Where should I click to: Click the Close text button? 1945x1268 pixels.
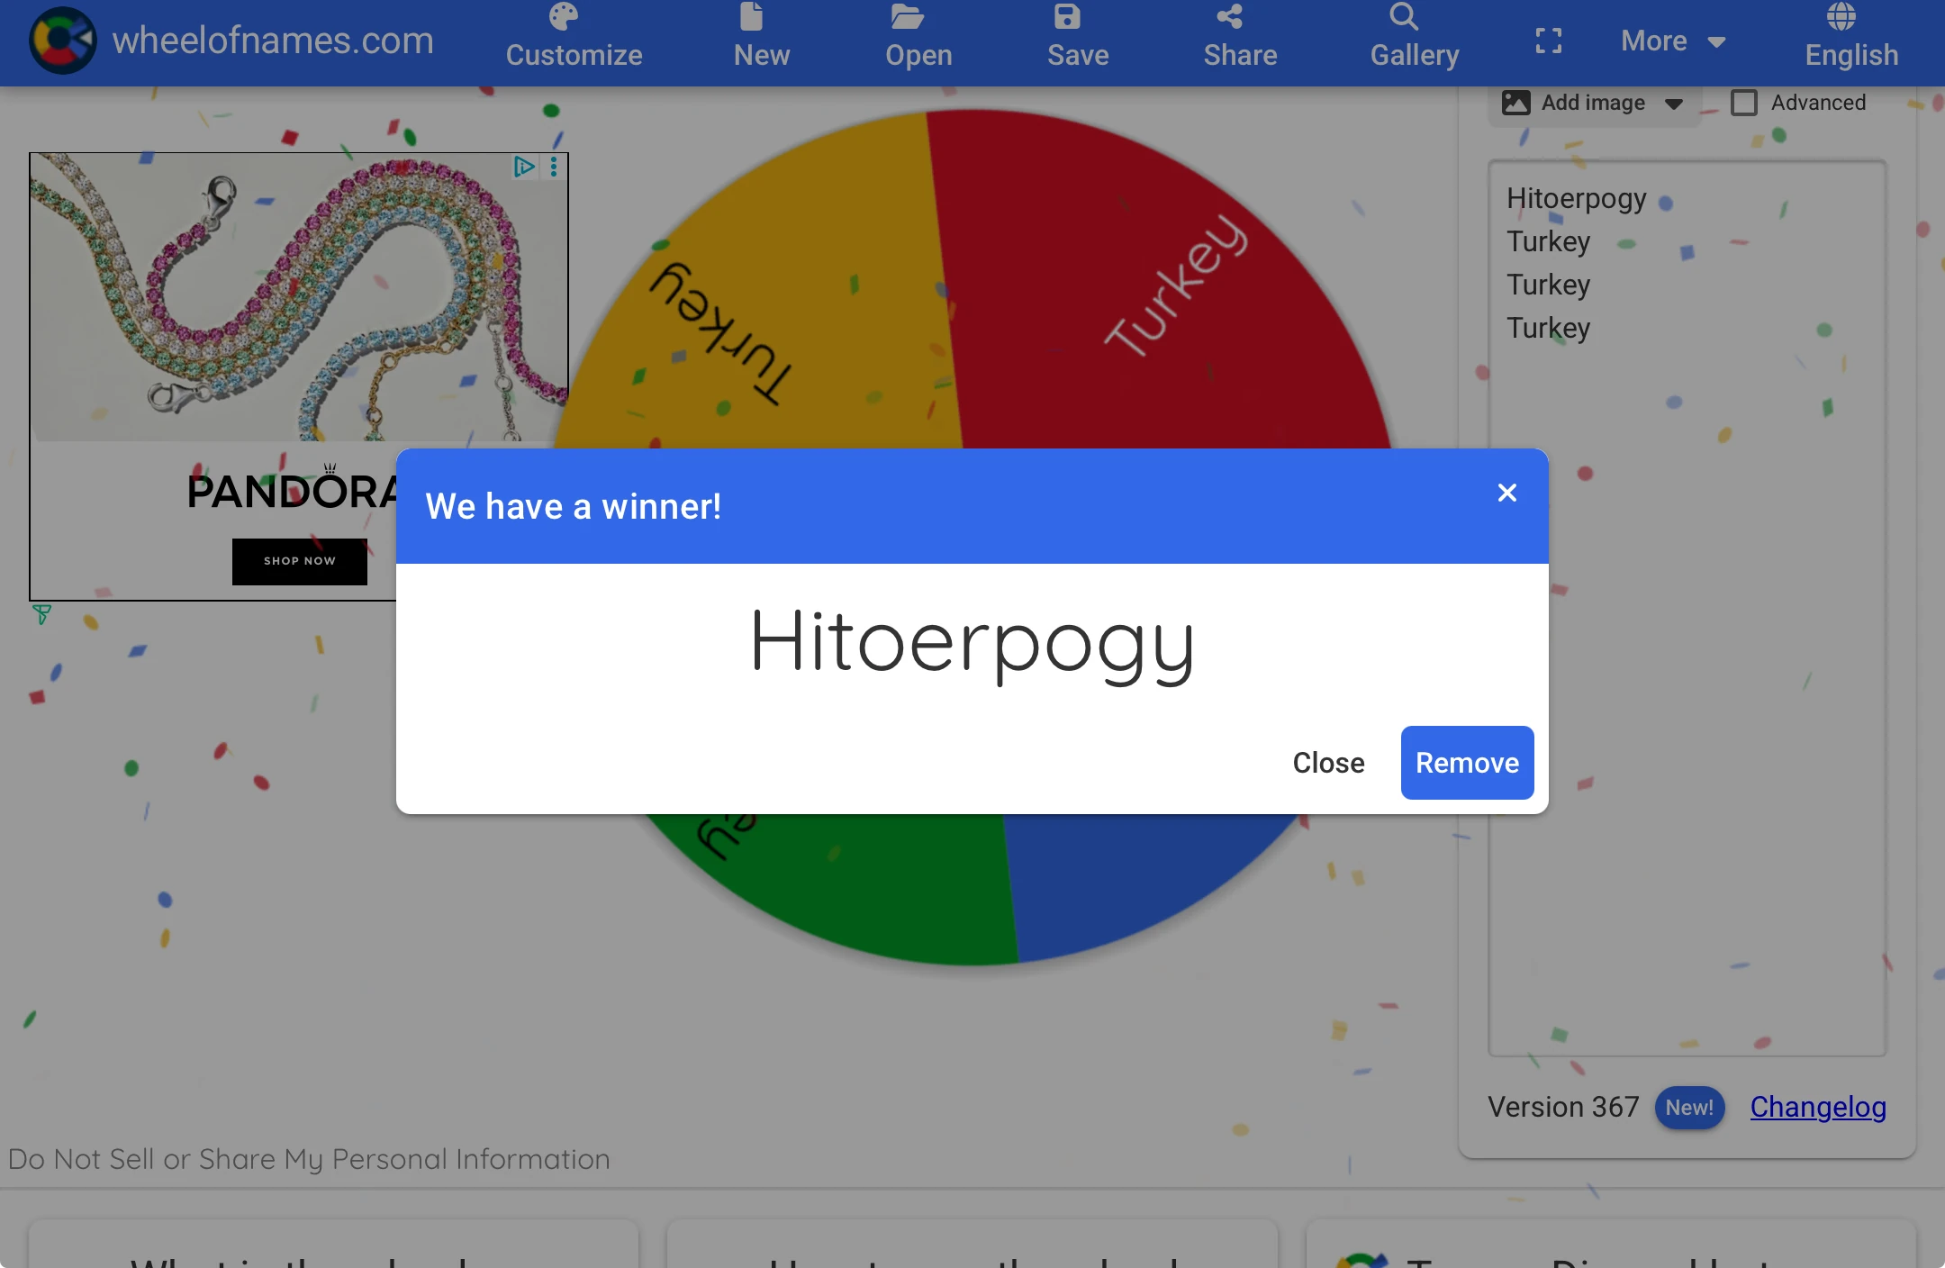coord(1328,763)
